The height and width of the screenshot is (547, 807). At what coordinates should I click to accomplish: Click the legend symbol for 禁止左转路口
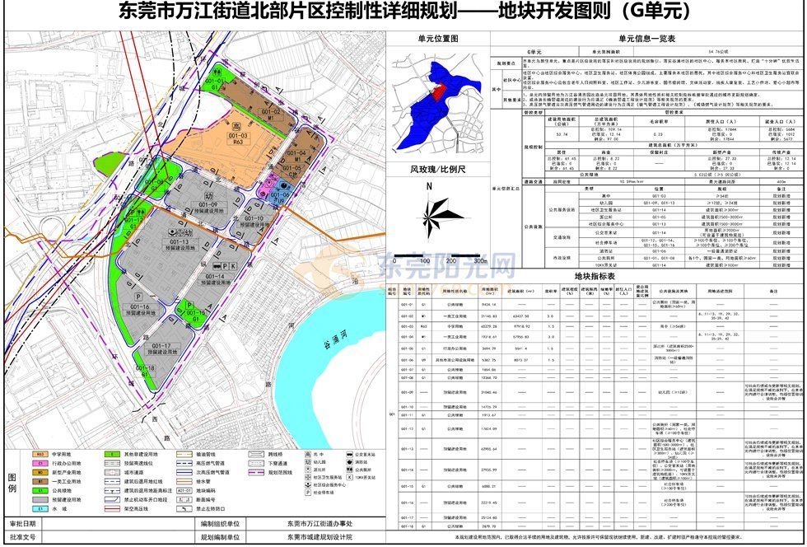(184, 509)
